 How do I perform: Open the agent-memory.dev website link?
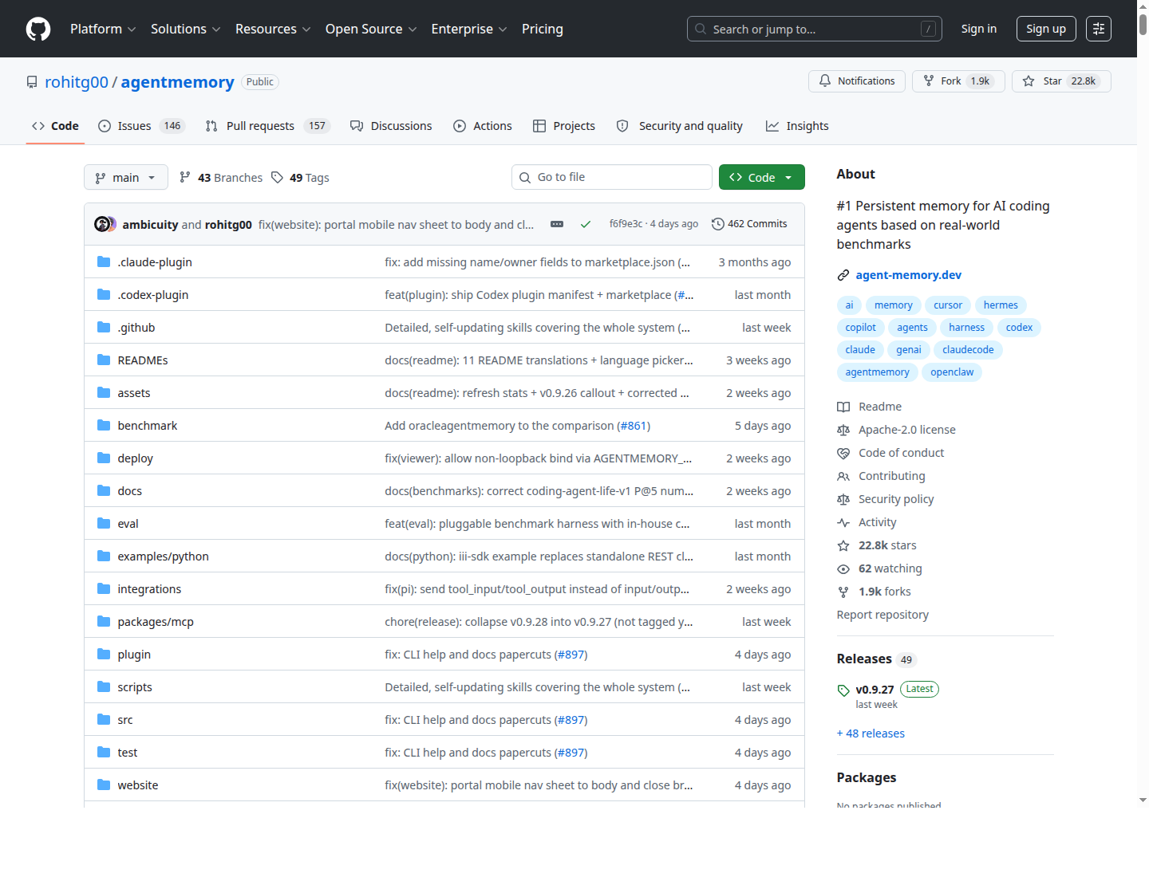909,275
